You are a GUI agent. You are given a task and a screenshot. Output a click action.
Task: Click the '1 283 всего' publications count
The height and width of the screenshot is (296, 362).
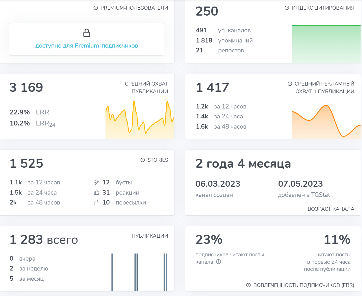(x=44, y=240)
